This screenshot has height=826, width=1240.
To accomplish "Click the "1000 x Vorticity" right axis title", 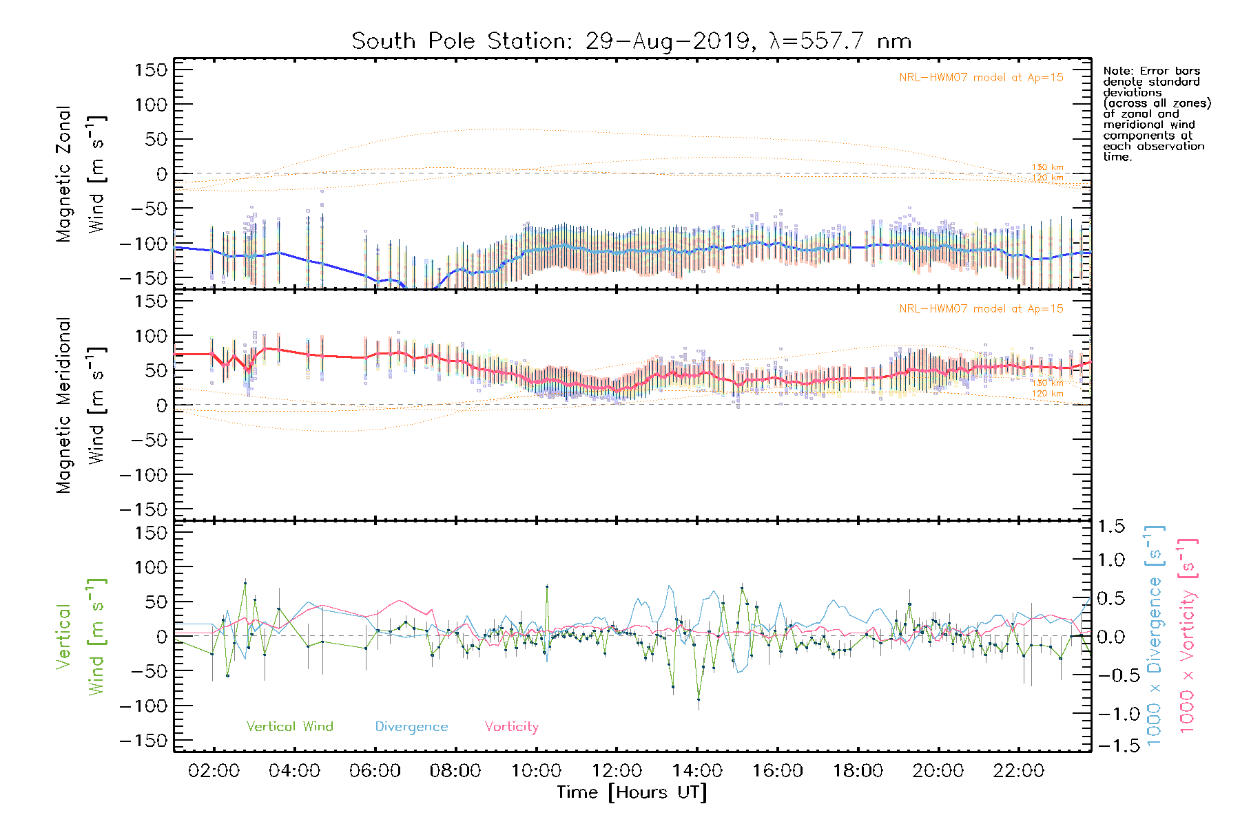I will (x=1188, y=637).
